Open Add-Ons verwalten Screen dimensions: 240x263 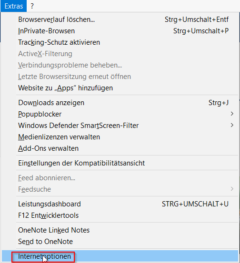click(120, 148)
